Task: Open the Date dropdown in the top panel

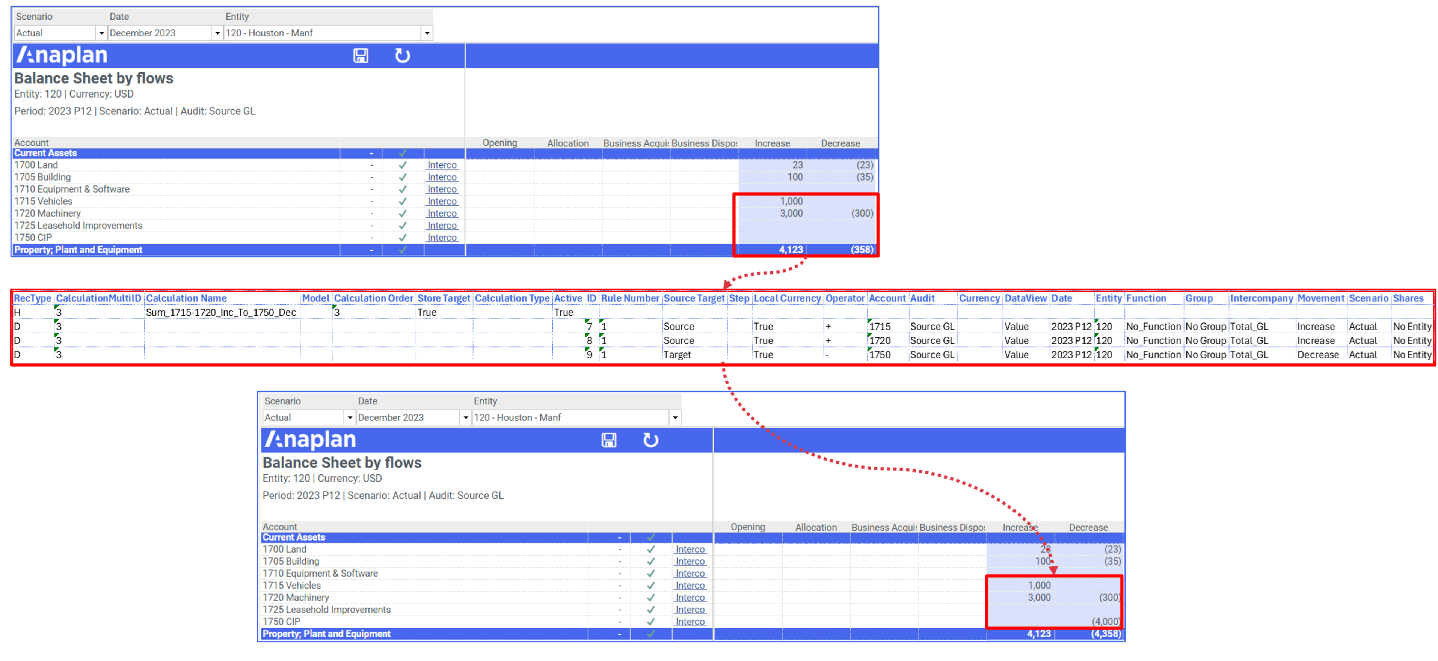Action: click(217, 33)
